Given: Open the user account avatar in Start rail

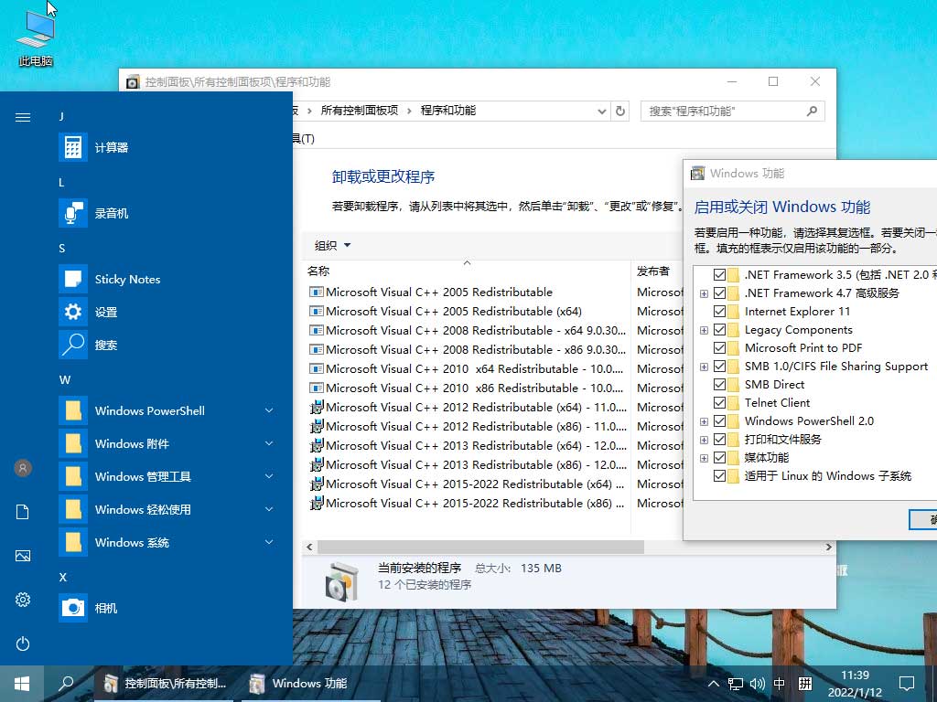Looking at the screenshot, I should click(23, 468).
